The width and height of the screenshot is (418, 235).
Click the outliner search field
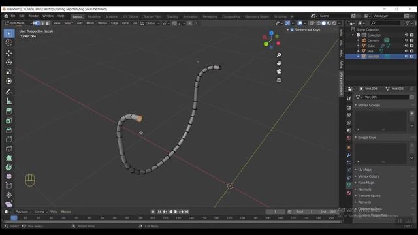pyautogui.click(x=385, y=23)
